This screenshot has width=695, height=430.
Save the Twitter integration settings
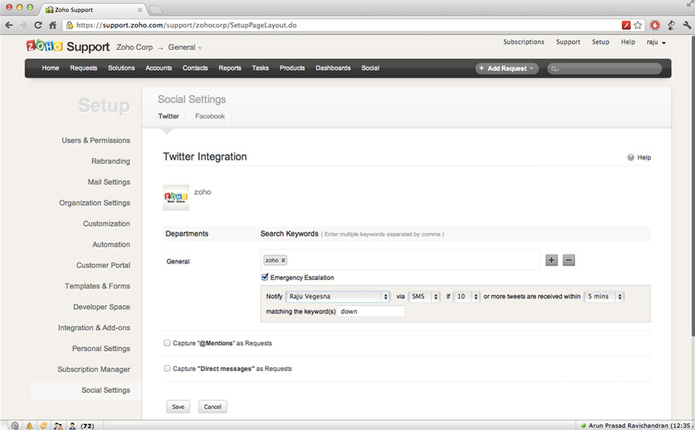178,407
